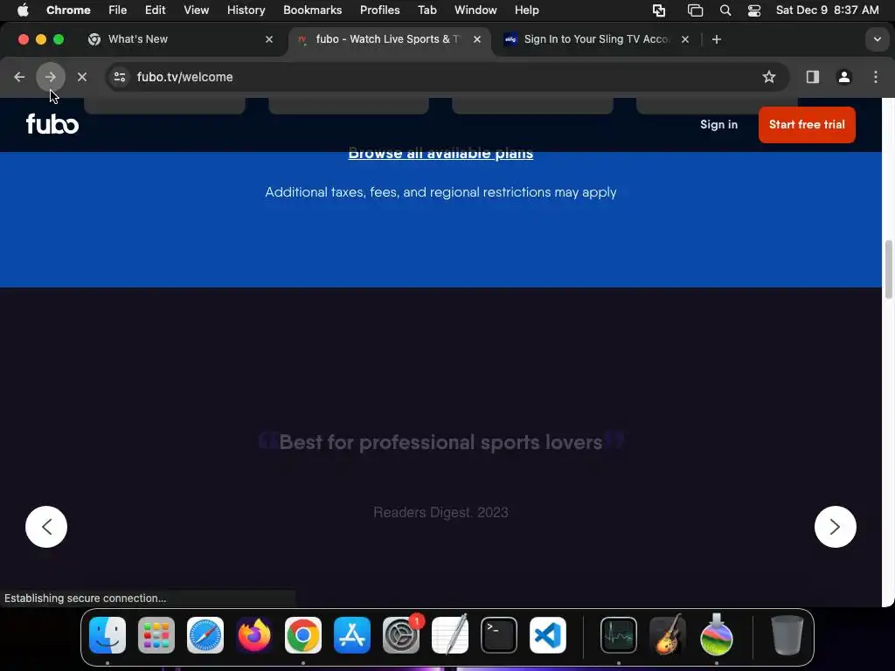Toggle the Chrome side panel
The width and height of the screenshot is (895, 671).
813,77
